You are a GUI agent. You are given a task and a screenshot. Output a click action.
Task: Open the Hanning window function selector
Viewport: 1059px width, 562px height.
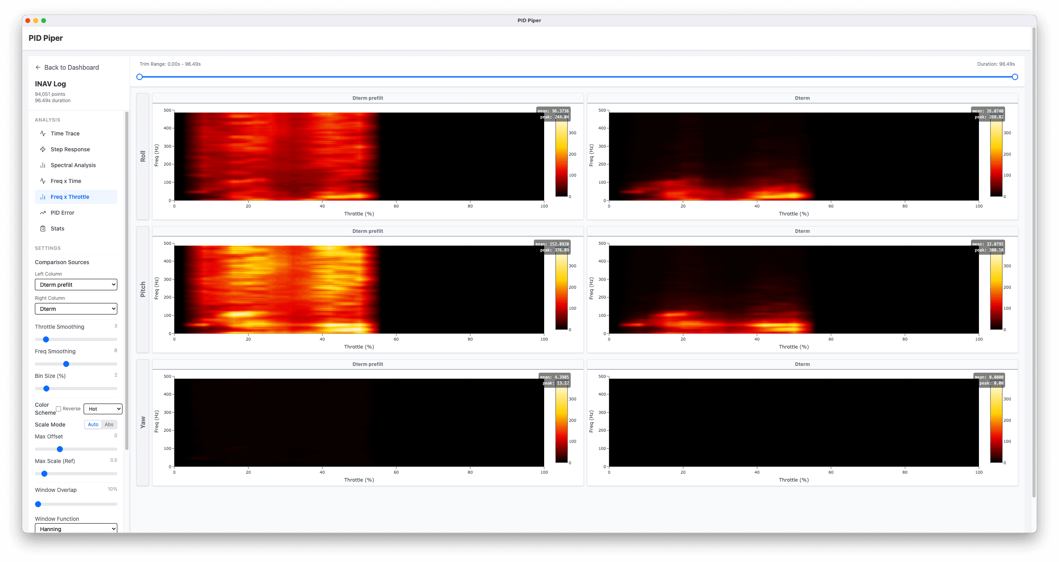76,528
